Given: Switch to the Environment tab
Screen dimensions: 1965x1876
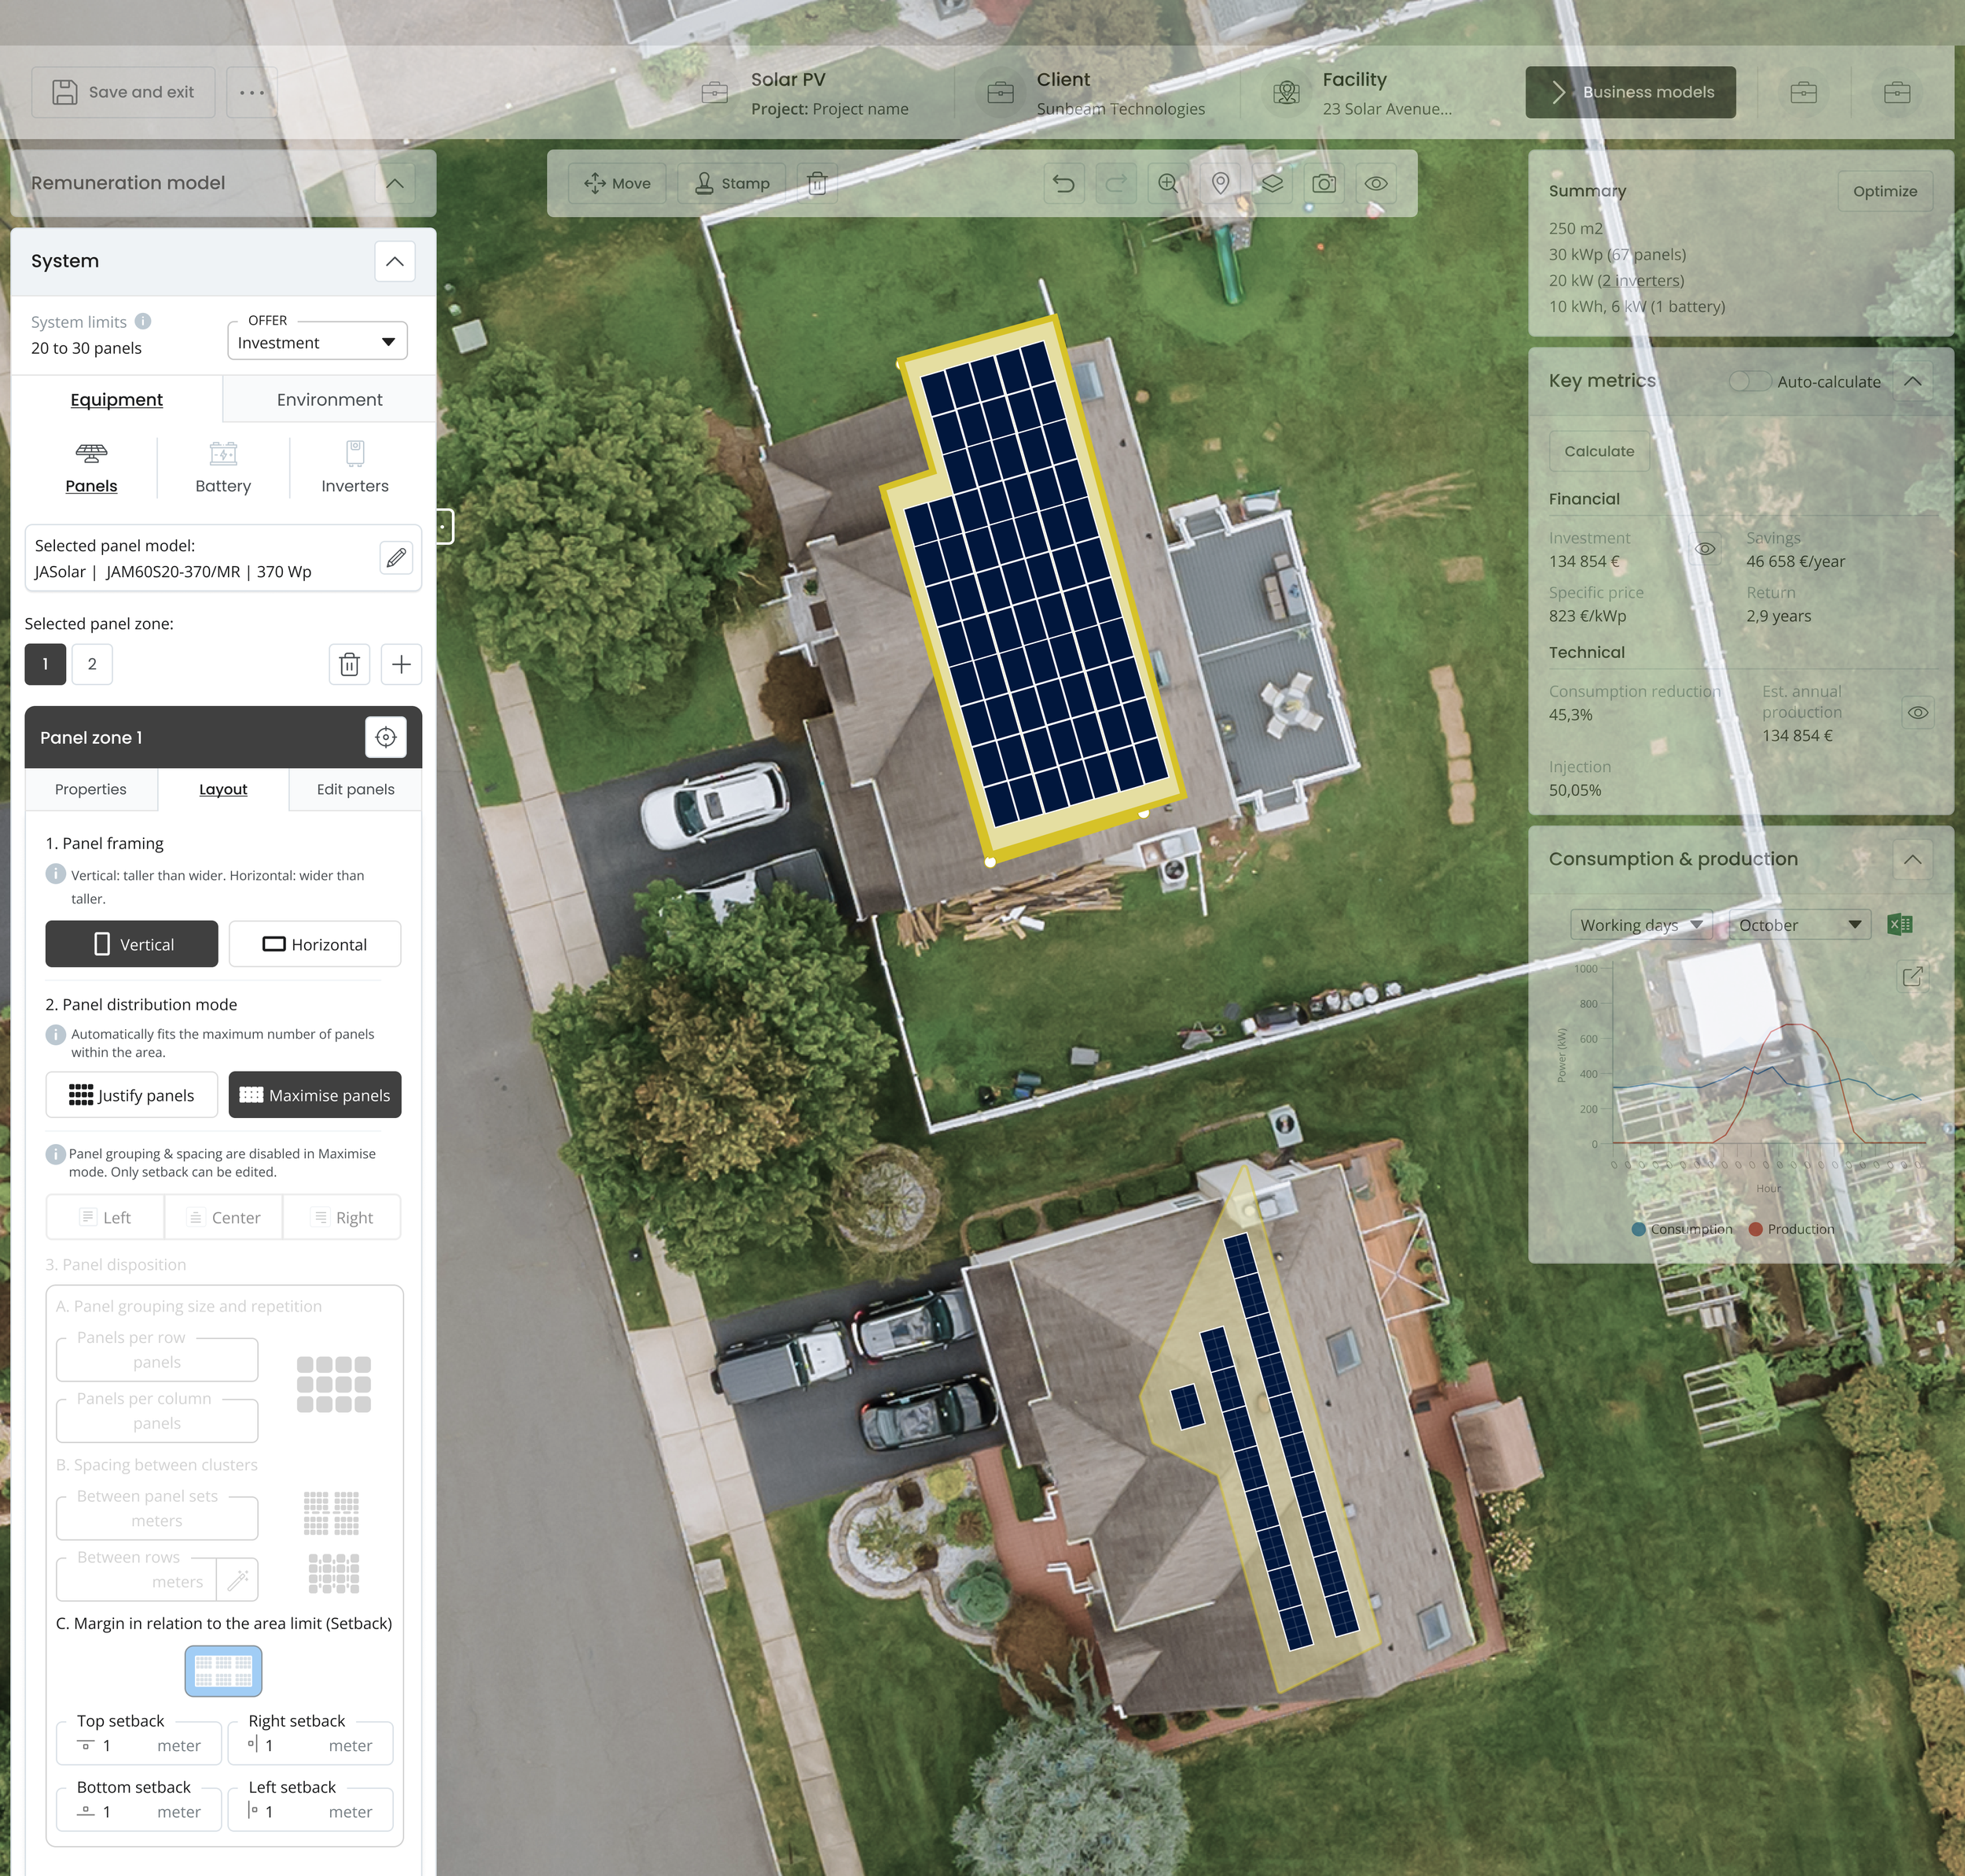Looking at the screenshot, I should (x=329, y=400).
